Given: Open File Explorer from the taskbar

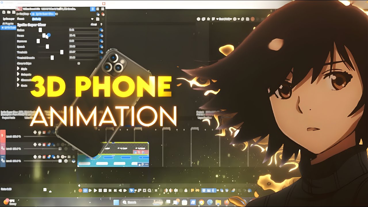Looking at the screenshot, I should point(218,202).
